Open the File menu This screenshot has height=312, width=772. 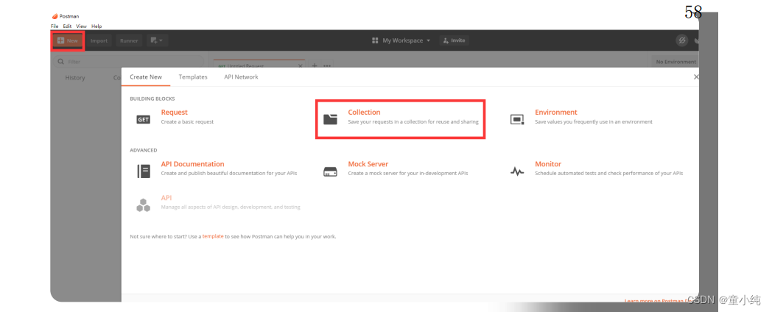tap(55, 26)
